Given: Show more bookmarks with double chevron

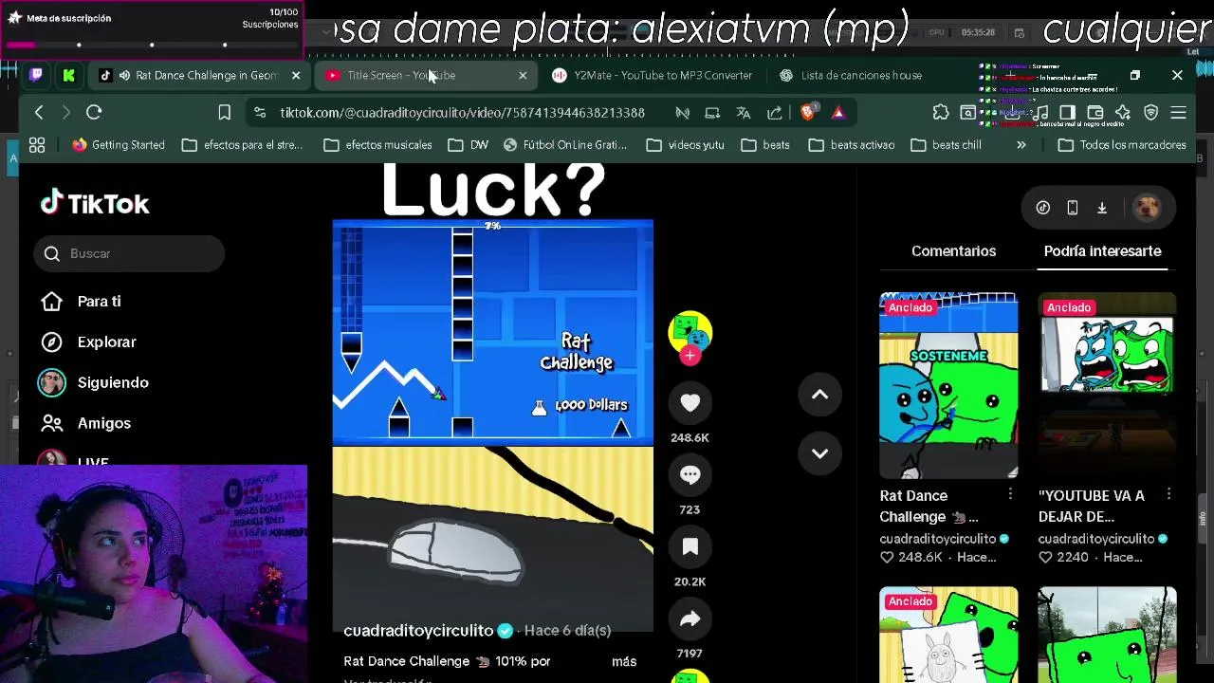Looking at the screenshot, I should [x=1021, y=145].
